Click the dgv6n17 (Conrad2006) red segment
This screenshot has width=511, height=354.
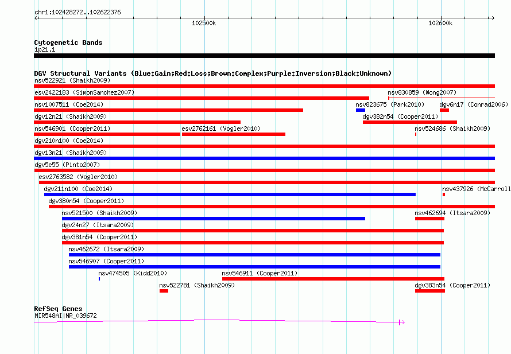point(444,110)
